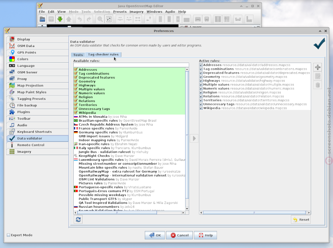
Task: Select Proxy preferences section
Action: click(x=38, y=79)
